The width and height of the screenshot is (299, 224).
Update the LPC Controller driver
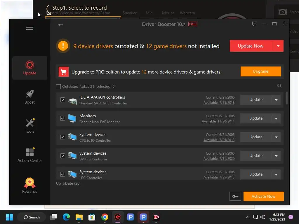[256, 174]
